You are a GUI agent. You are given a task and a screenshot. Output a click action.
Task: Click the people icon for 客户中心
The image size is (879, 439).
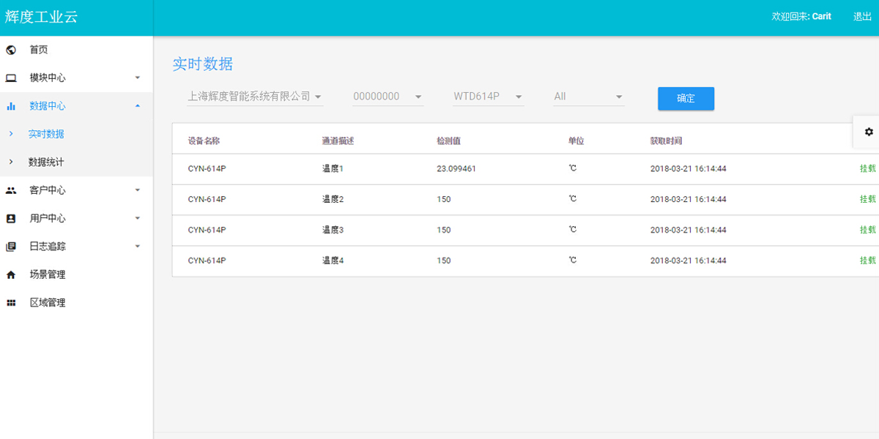click(x=11, y=190)
